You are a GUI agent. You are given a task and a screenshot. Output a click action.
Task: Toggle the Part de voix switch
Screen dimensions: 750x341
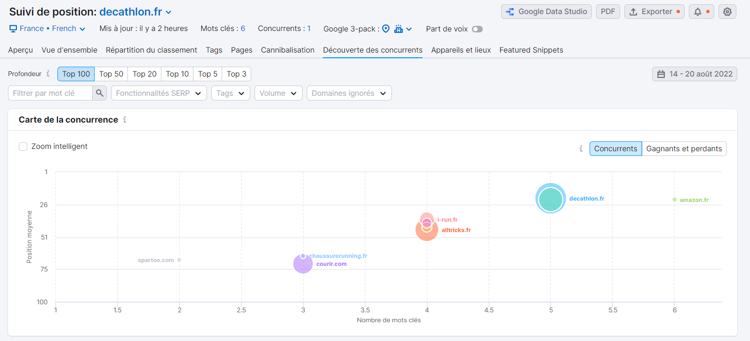click(477, 29)
